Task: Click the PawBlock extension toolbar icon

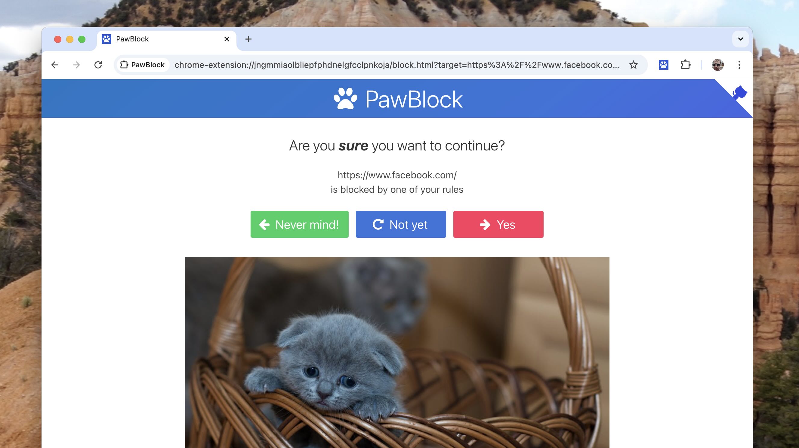Action: (663, 65)
